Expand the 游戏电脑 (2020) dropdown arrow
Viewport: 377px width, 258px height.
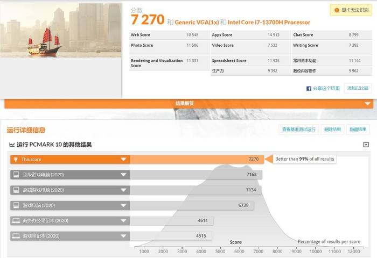click(123, 205)
